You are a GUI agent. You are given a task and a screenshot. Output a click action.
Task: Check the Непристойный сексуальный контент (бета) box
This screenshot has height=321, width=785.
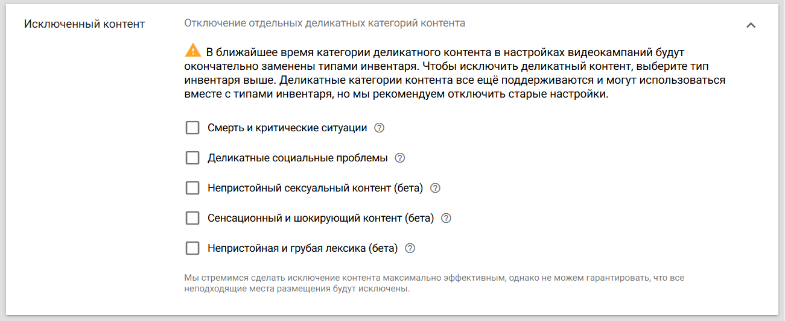(192, 188)
